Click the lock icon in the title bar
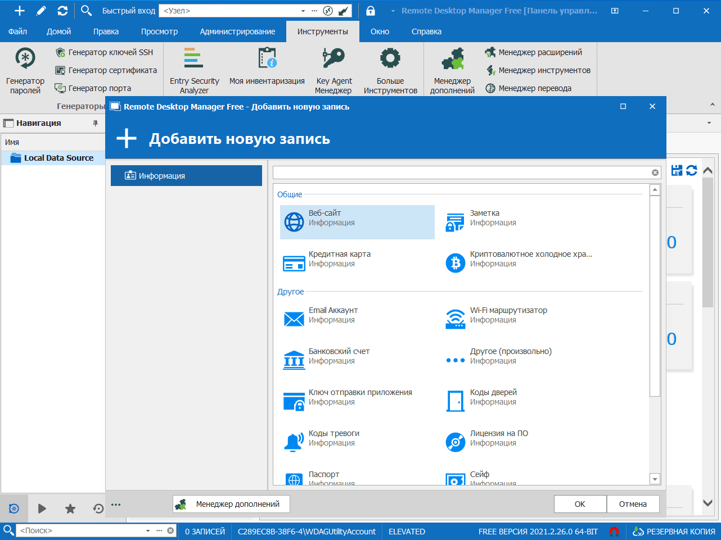The width and height of the screenshot is (721, 540). click(x=371, y=11)
